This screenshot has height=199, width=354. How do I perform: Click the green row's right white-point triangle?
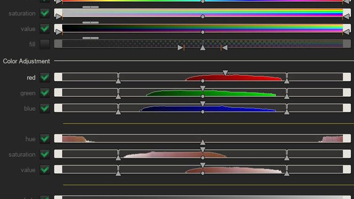[287, 96]
